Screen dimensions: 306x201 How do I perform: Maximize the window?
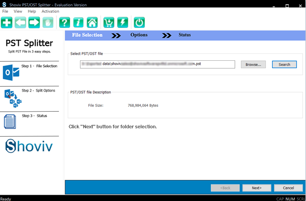[x=287, y=6]
